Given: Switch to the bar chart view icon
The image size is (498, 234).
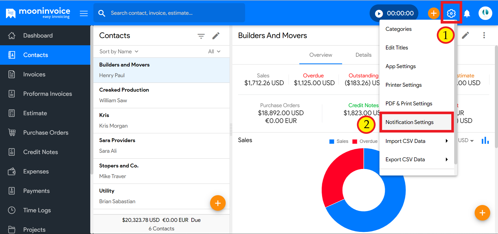Looking at the screenshot, I should (x=485, y=140).
